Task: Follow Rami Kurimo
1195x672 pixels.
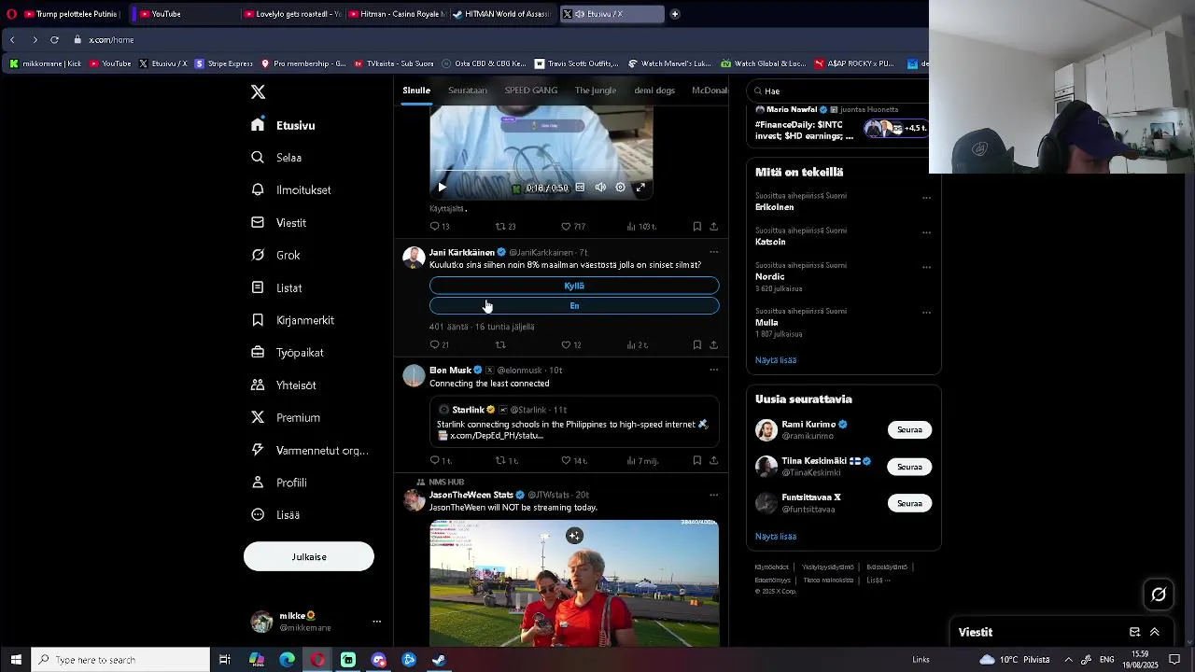Action: (909, 429)
